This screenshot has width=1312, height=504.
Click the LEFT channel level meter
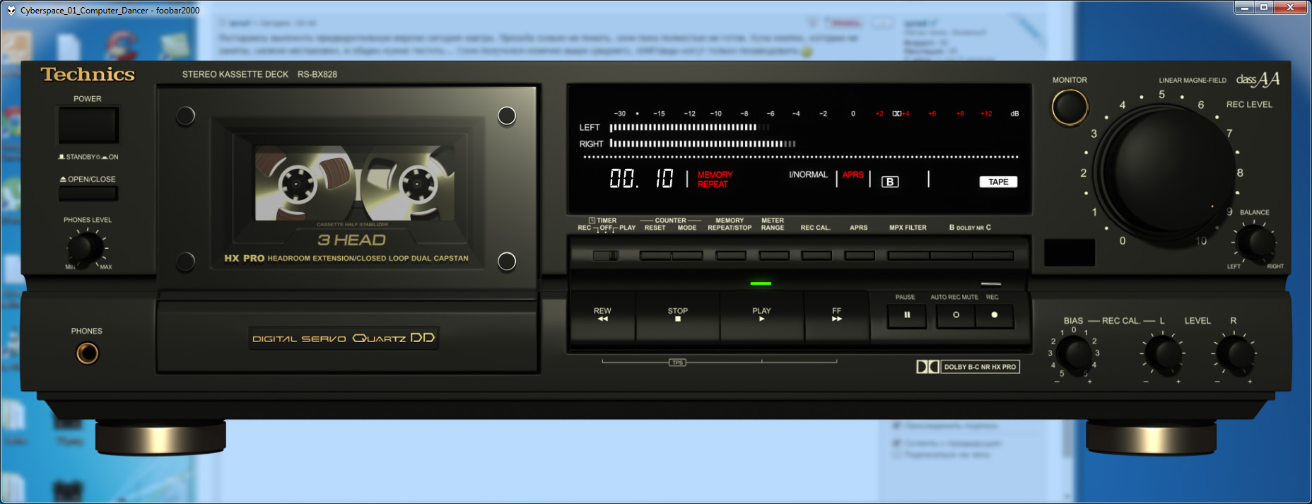coord(689,127)
